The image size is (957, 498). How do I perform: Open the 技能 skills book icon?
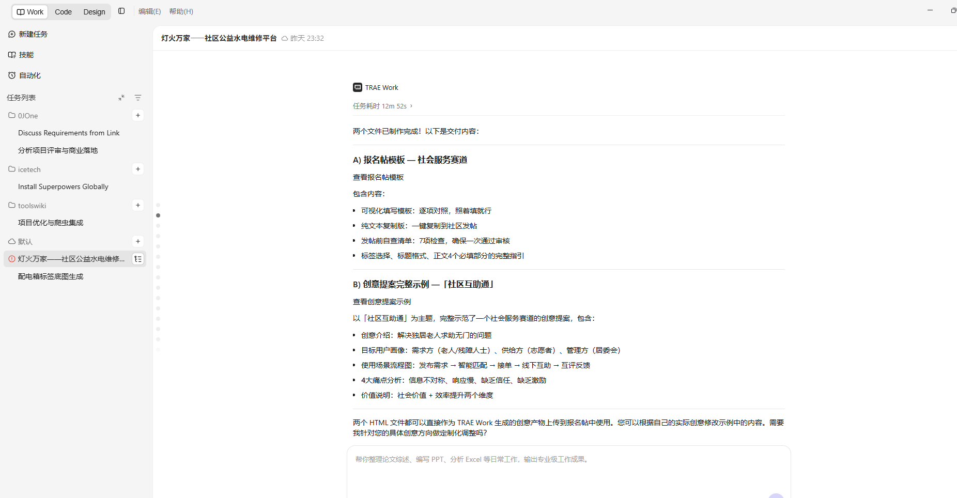pyautogui.click(x=12, y=55)
